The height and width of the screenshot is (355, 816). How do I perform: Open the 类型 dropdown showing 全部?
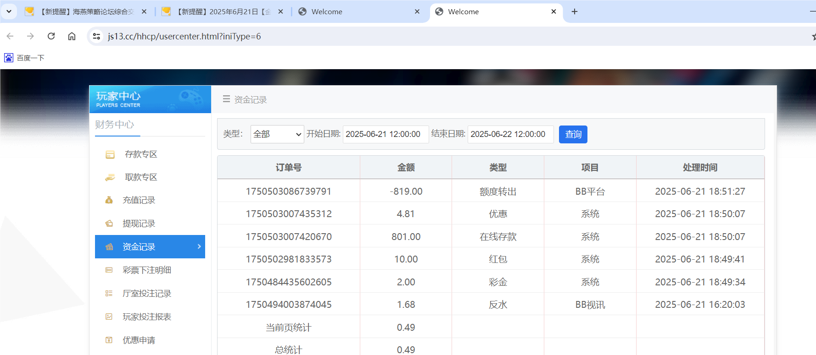pyautogui.click(x=277, y=134)
